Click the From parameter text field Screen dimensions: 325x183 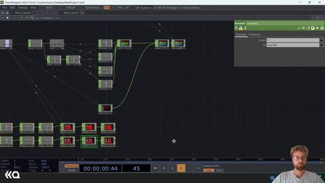[x=293, y=40]
